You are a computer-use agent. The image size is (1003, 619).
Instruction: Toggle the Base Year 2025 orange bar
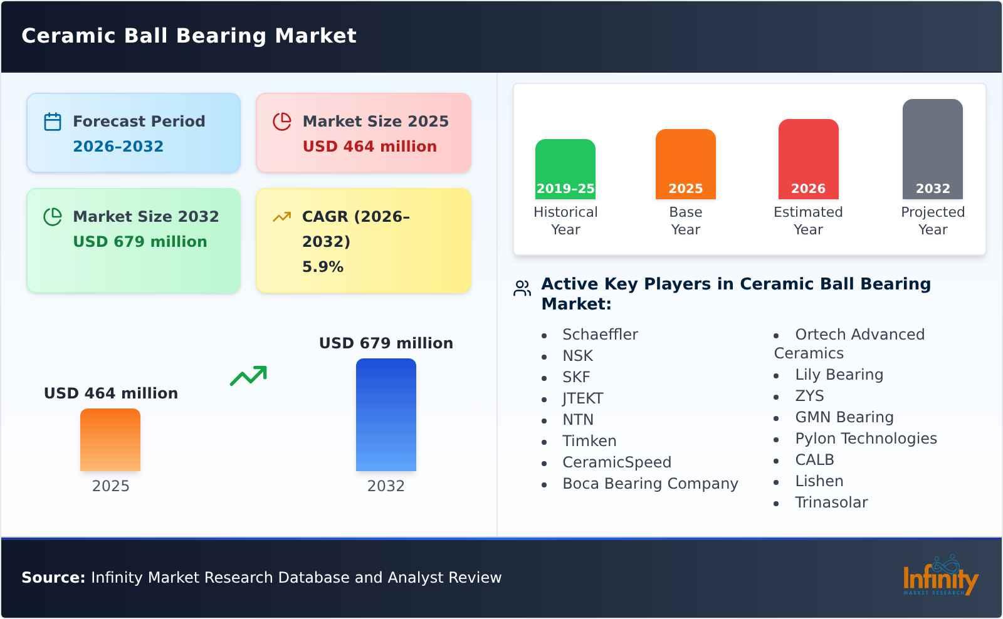coord(685,164)
